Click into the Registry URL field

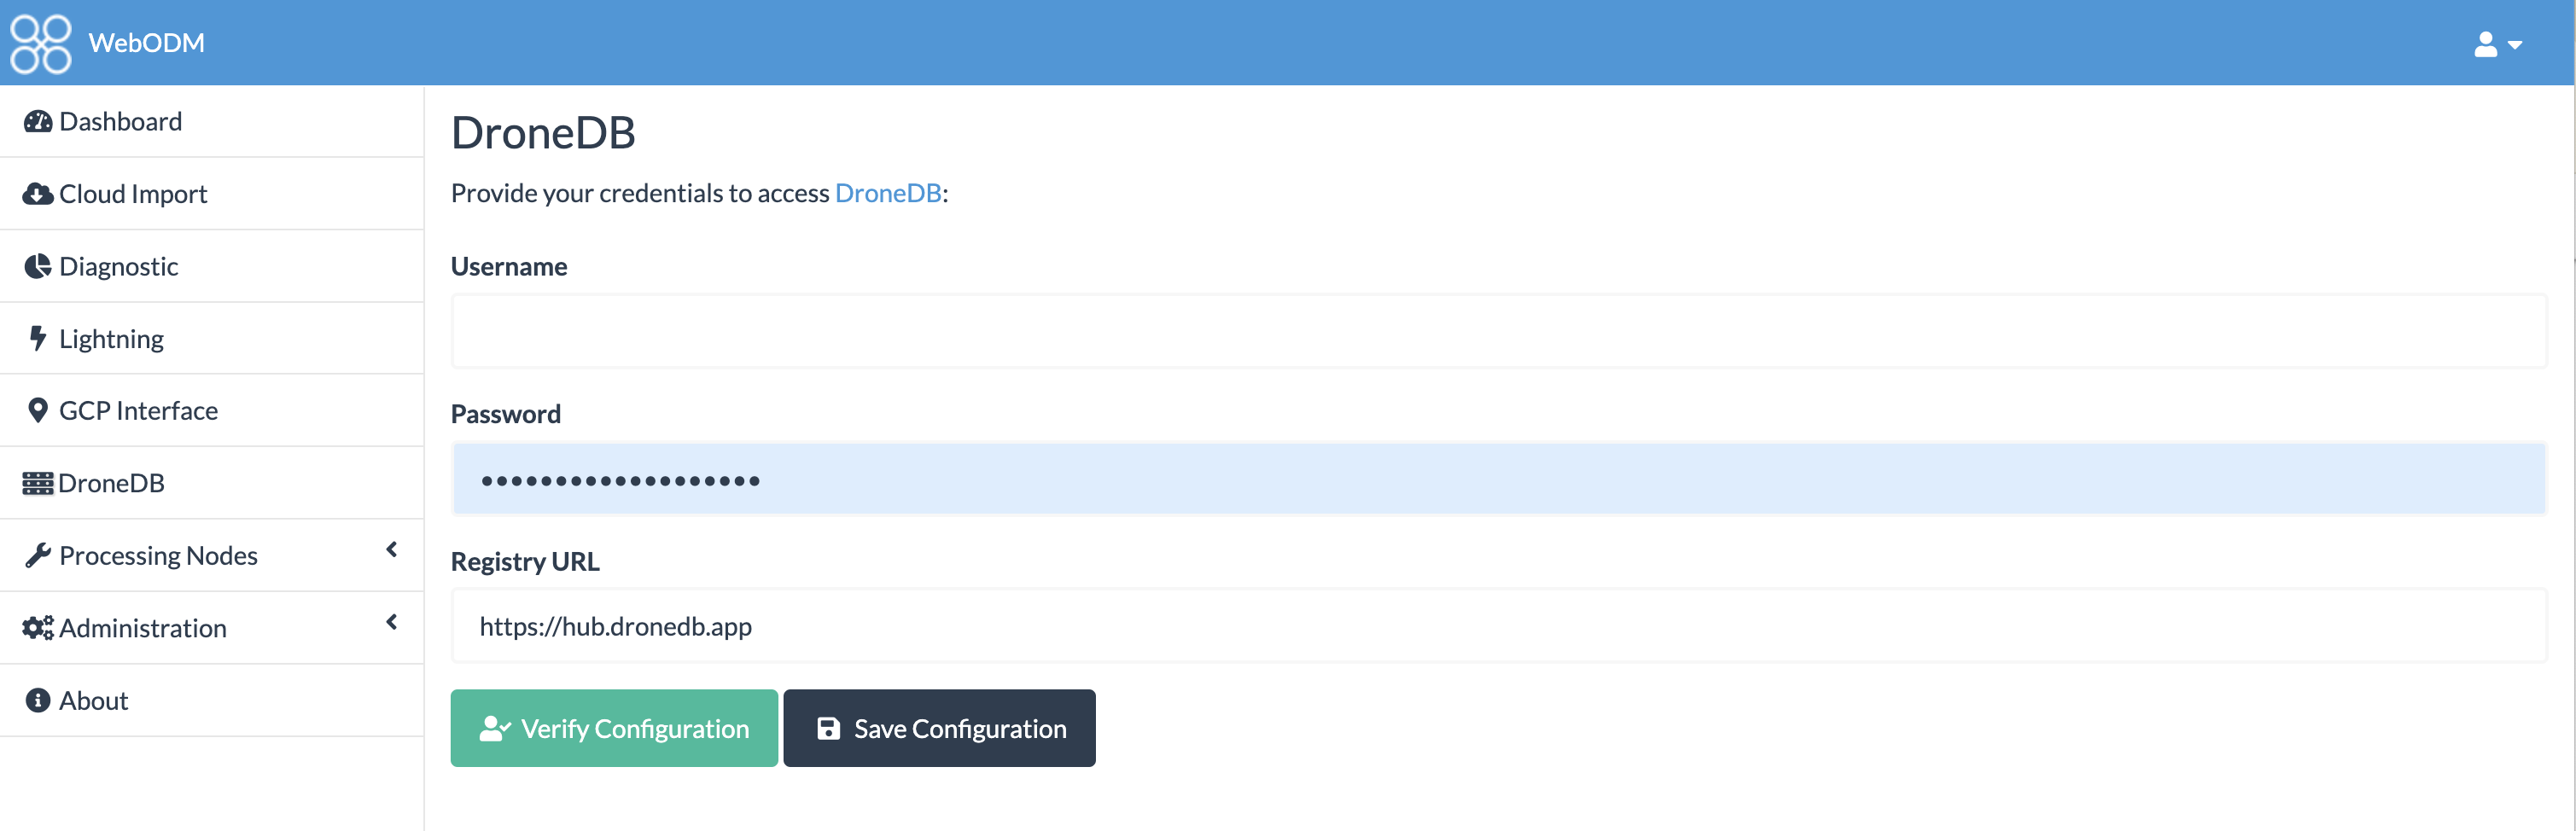tap(1498, 626)
